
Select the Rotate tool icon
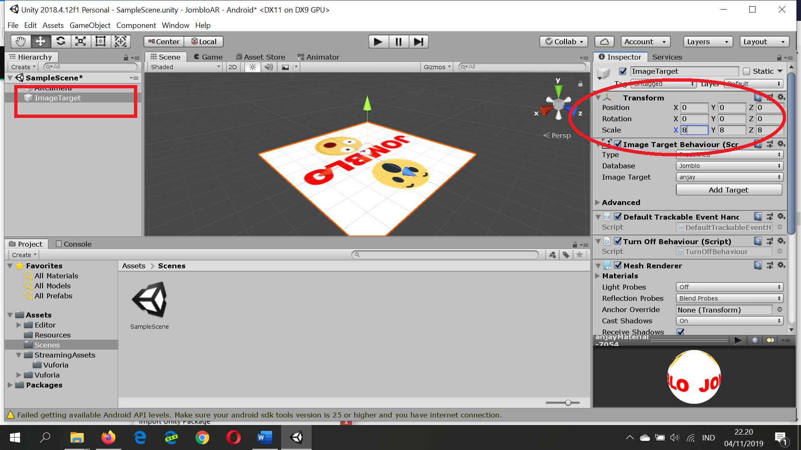coord(60,41)
